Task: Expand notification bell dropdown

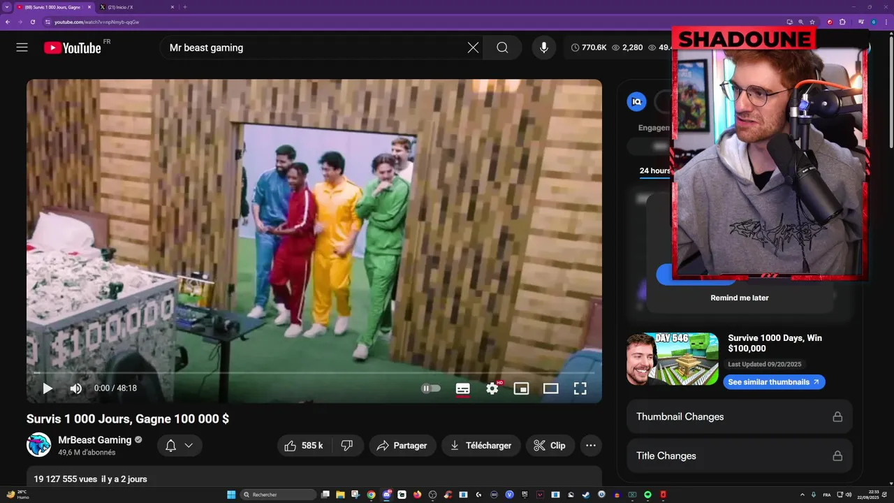Action: point(179,446)
